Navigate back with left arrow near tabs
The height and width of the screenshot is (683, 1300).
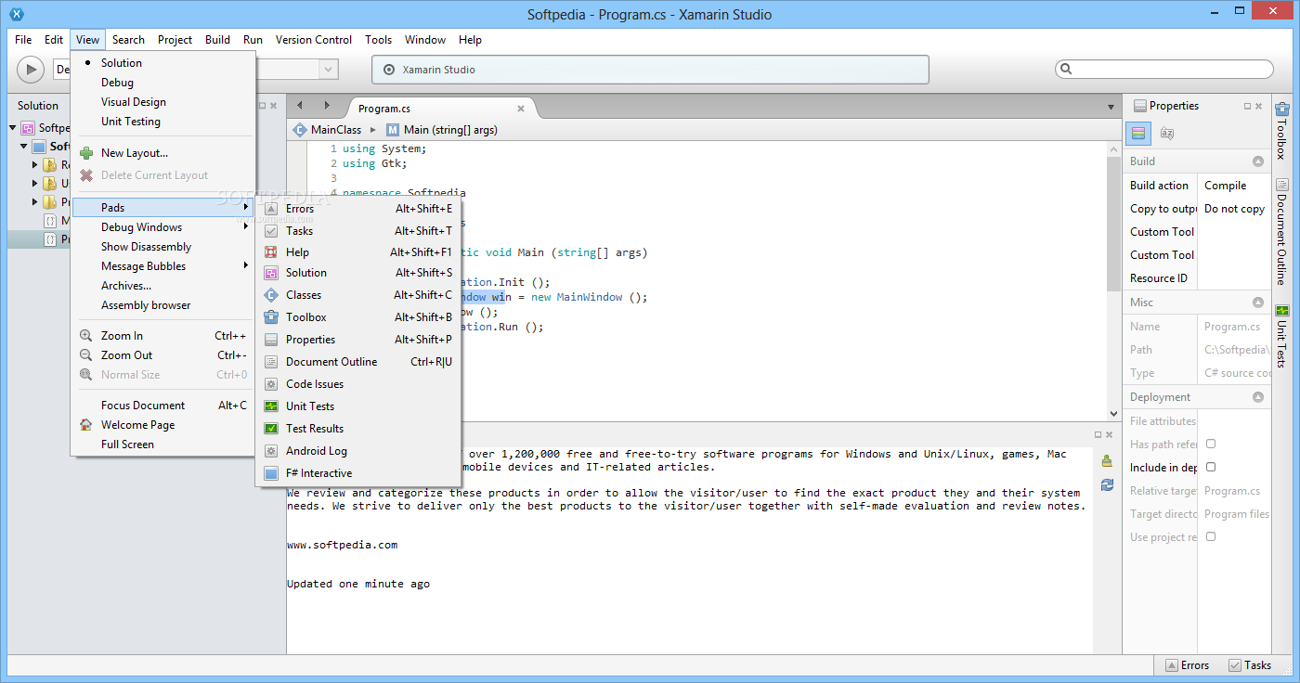tap(301, 106)
